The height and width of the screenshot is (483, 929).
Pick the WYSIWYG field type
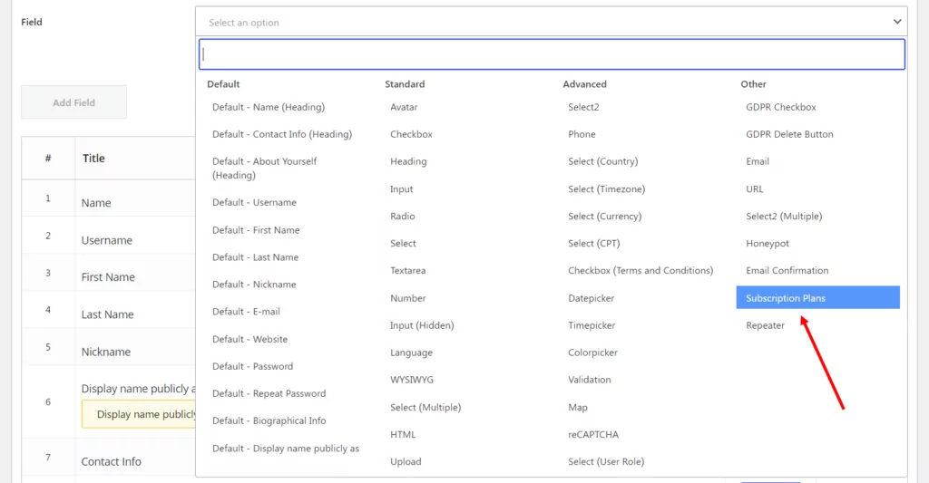coord(412,380)
